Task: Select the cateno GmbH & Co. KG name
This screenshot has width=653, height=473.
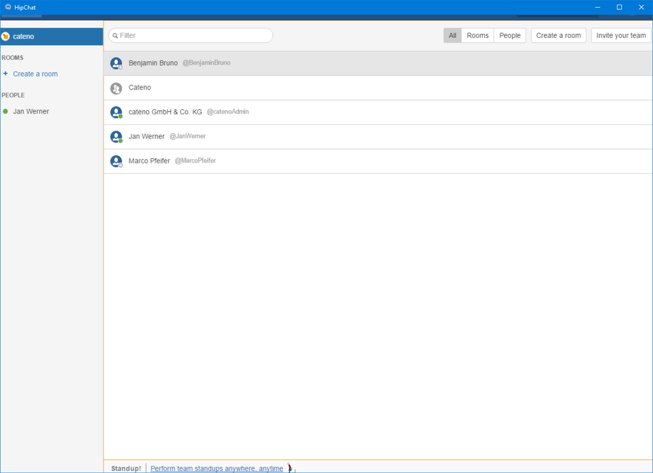Action: point(165,112)
